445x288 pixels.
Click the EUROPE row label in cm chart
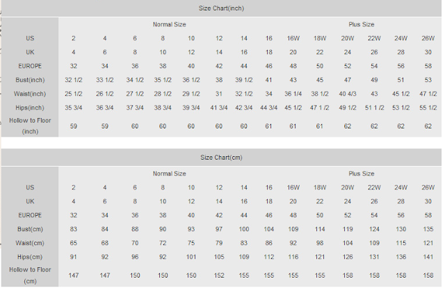(x=30, y=215)
